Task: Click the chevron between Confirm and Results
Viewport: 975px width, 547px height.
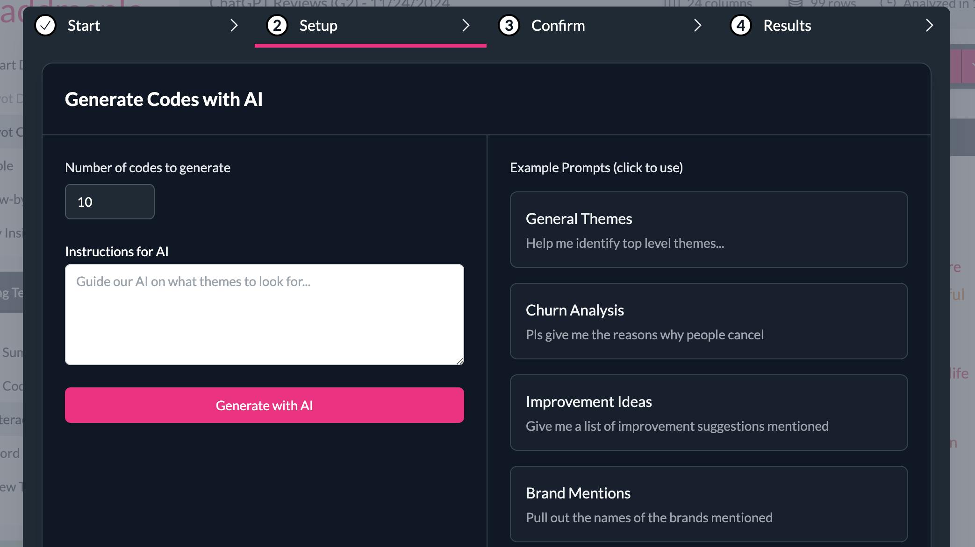Action: [x=697, y=26]
